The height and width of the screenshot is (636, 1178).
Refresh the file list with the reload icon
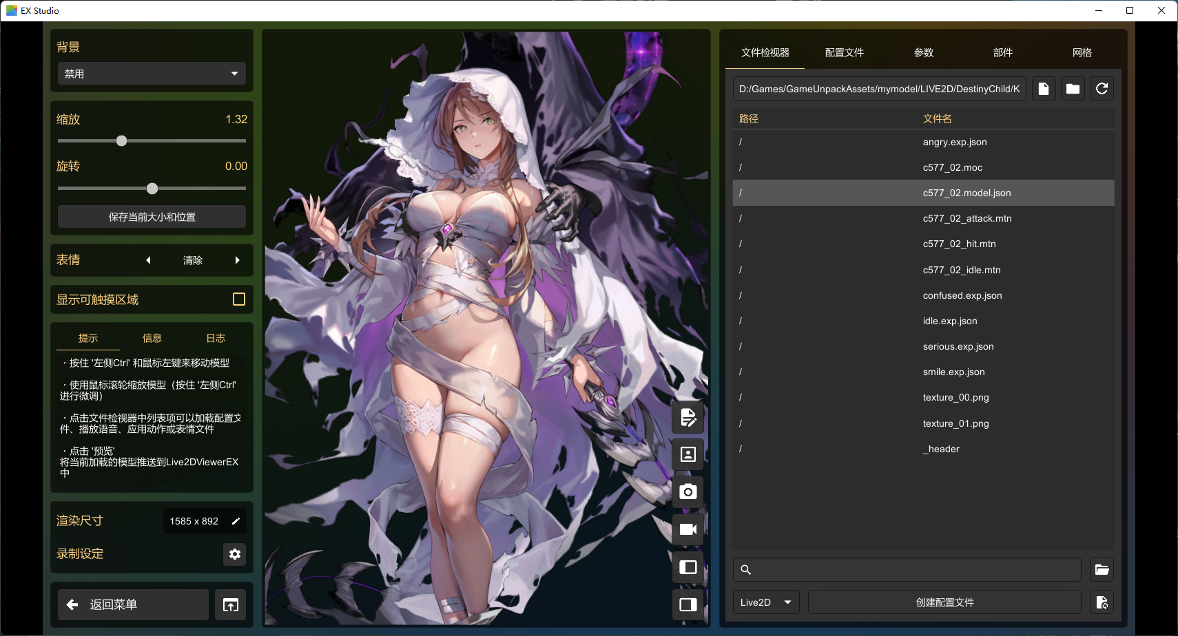coord(1102,89)
